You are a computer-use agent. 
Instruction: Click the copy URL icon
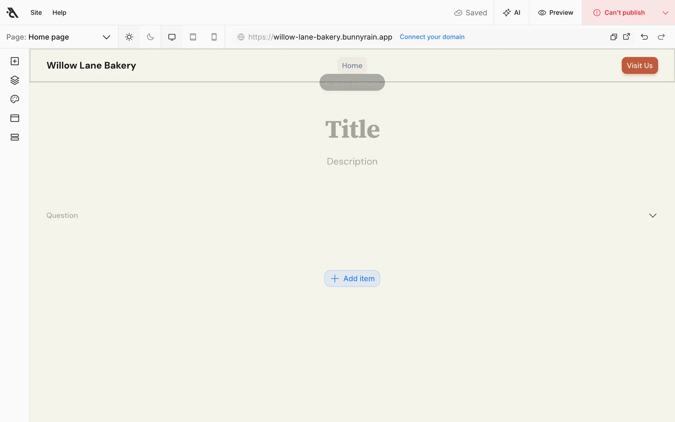point(614,37)
